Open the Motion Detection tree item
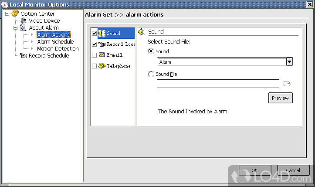The image size is (315, 187). point(58,48)
